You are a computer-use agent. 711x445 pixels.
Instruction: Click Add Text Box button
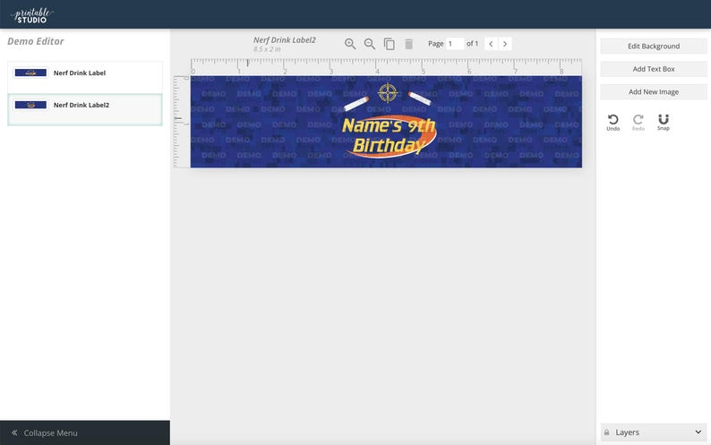(654, 69)
